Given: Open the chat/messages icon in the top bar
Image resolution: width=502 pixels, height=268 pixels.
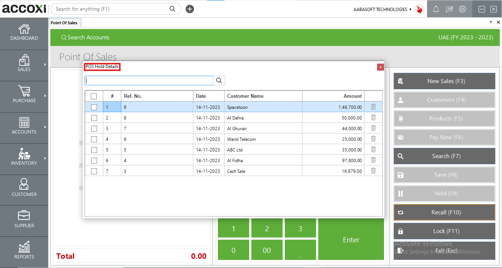Looking at the screenshot, I should point(449,9).
